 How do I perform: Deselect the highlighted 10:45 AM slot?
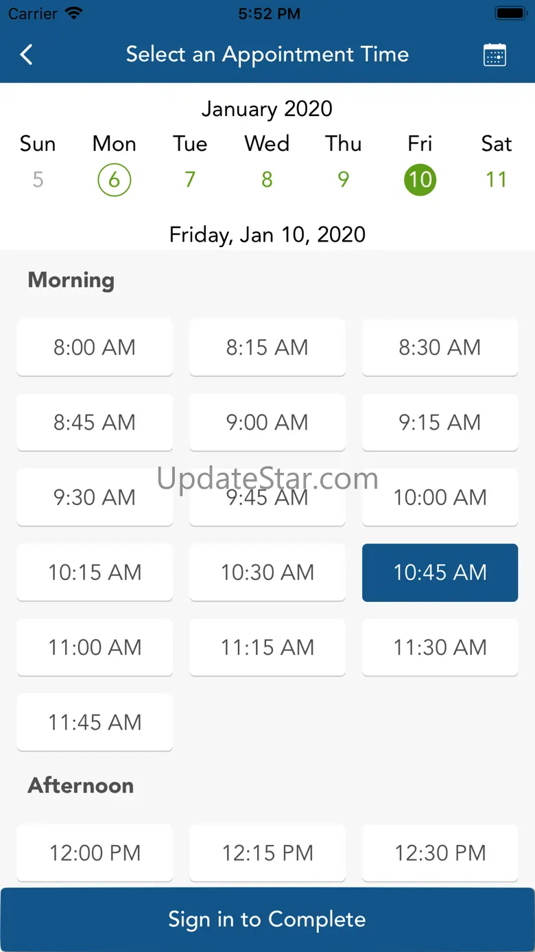pos(440,572)
